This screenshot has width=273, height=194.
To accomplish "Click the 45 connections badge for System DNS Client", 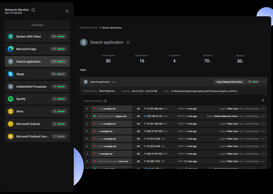I will pos(58,36).
